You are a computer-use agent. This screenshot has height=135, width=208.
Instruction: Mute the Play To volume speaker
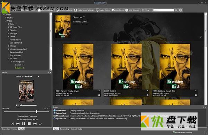[17, 105]
